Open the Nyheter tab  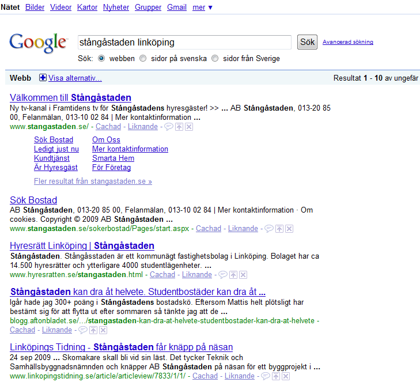pyautogui.click(x=116, y=7)
